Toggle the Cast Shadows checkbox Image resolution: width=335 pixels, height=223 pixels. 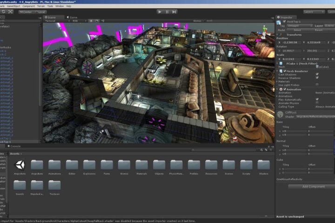317,74
